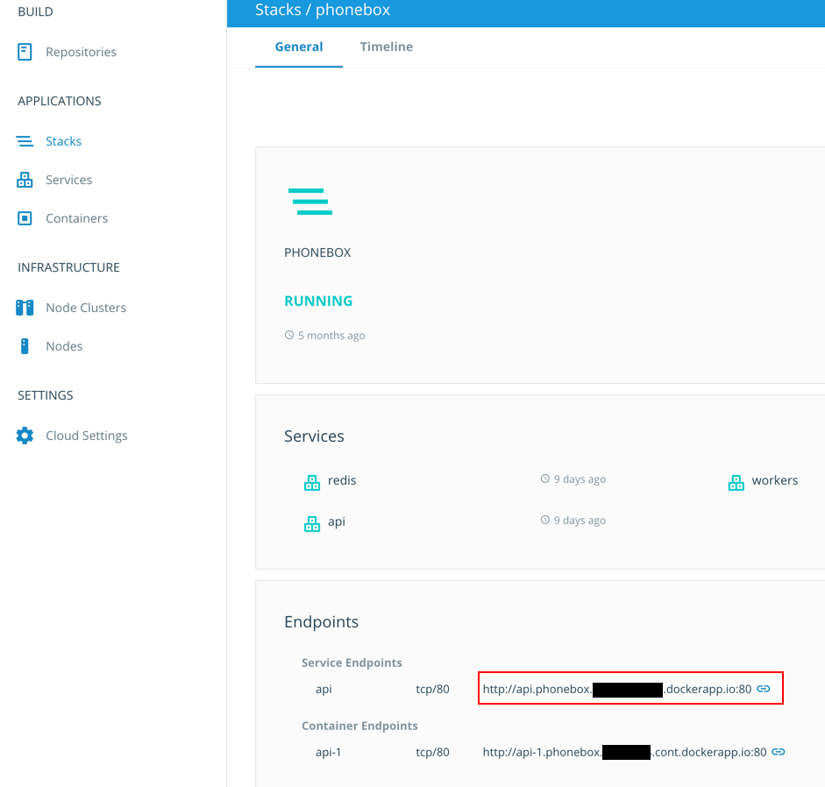Select the redis service icon
This screenshot has height=787, width=825.
click(312, 482)
